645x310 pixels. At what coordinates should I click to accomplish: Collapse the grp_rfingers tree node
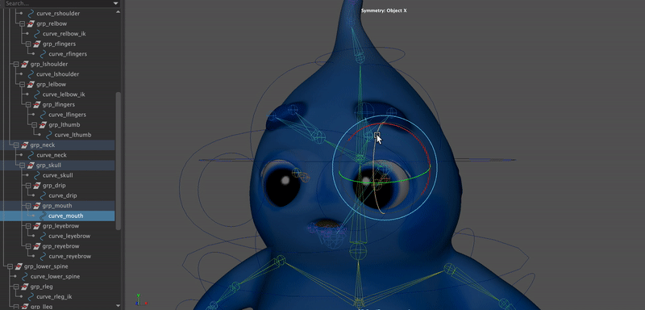28,44
